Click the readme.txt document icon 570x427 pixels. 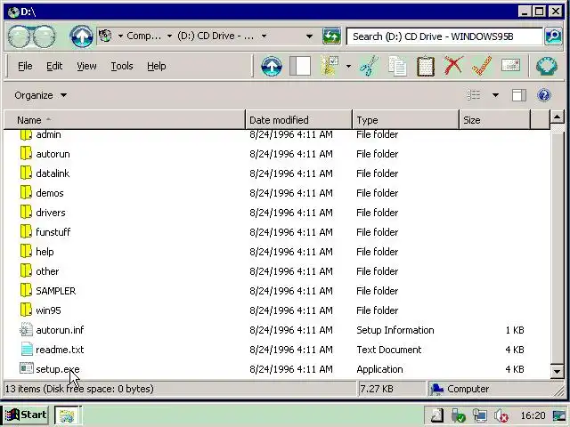tap(27, 350)
